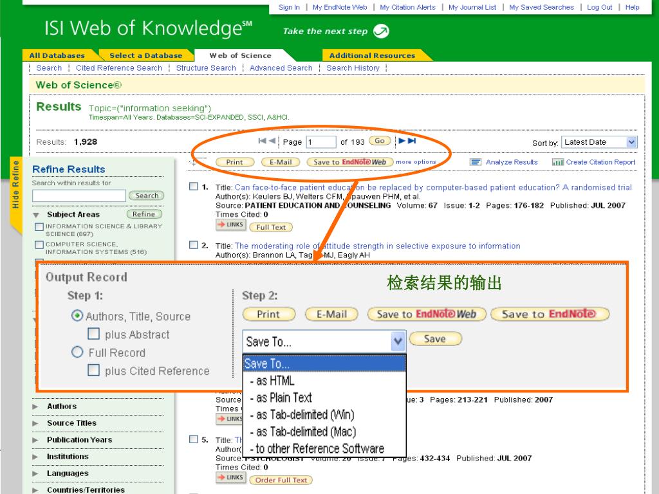
Task: Open the Web of Science tab
Action: [x=241, y=55]
